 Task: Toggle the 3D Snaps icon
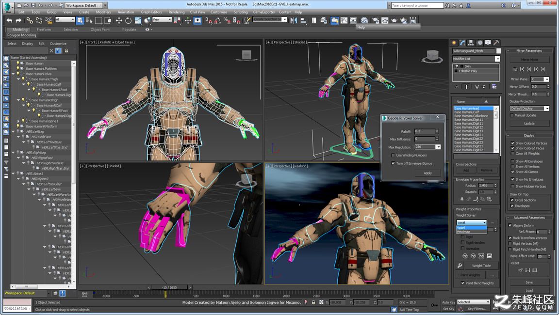click(x=209, y=21)
